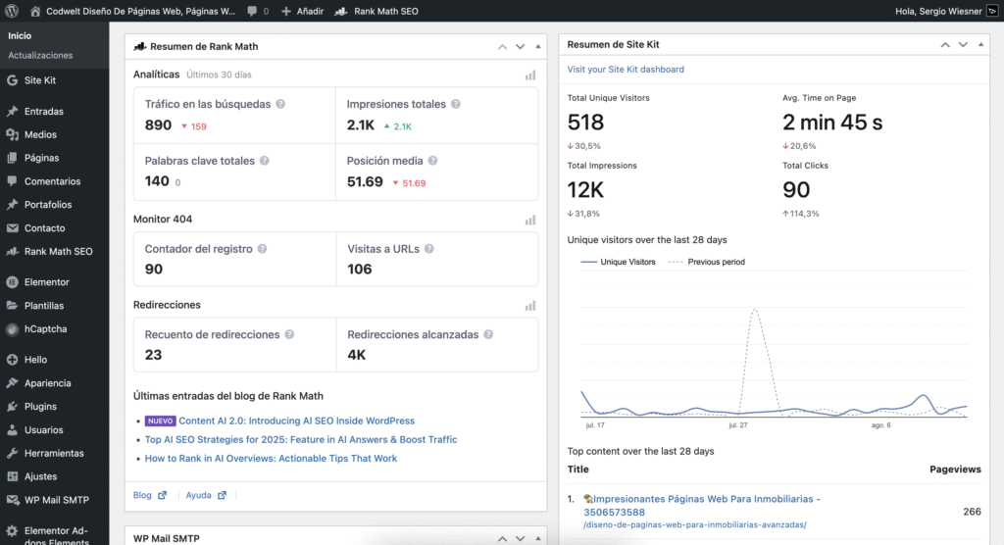
Task: Collapse the WP Mail SMTP widget
Action: coord(538,536)
